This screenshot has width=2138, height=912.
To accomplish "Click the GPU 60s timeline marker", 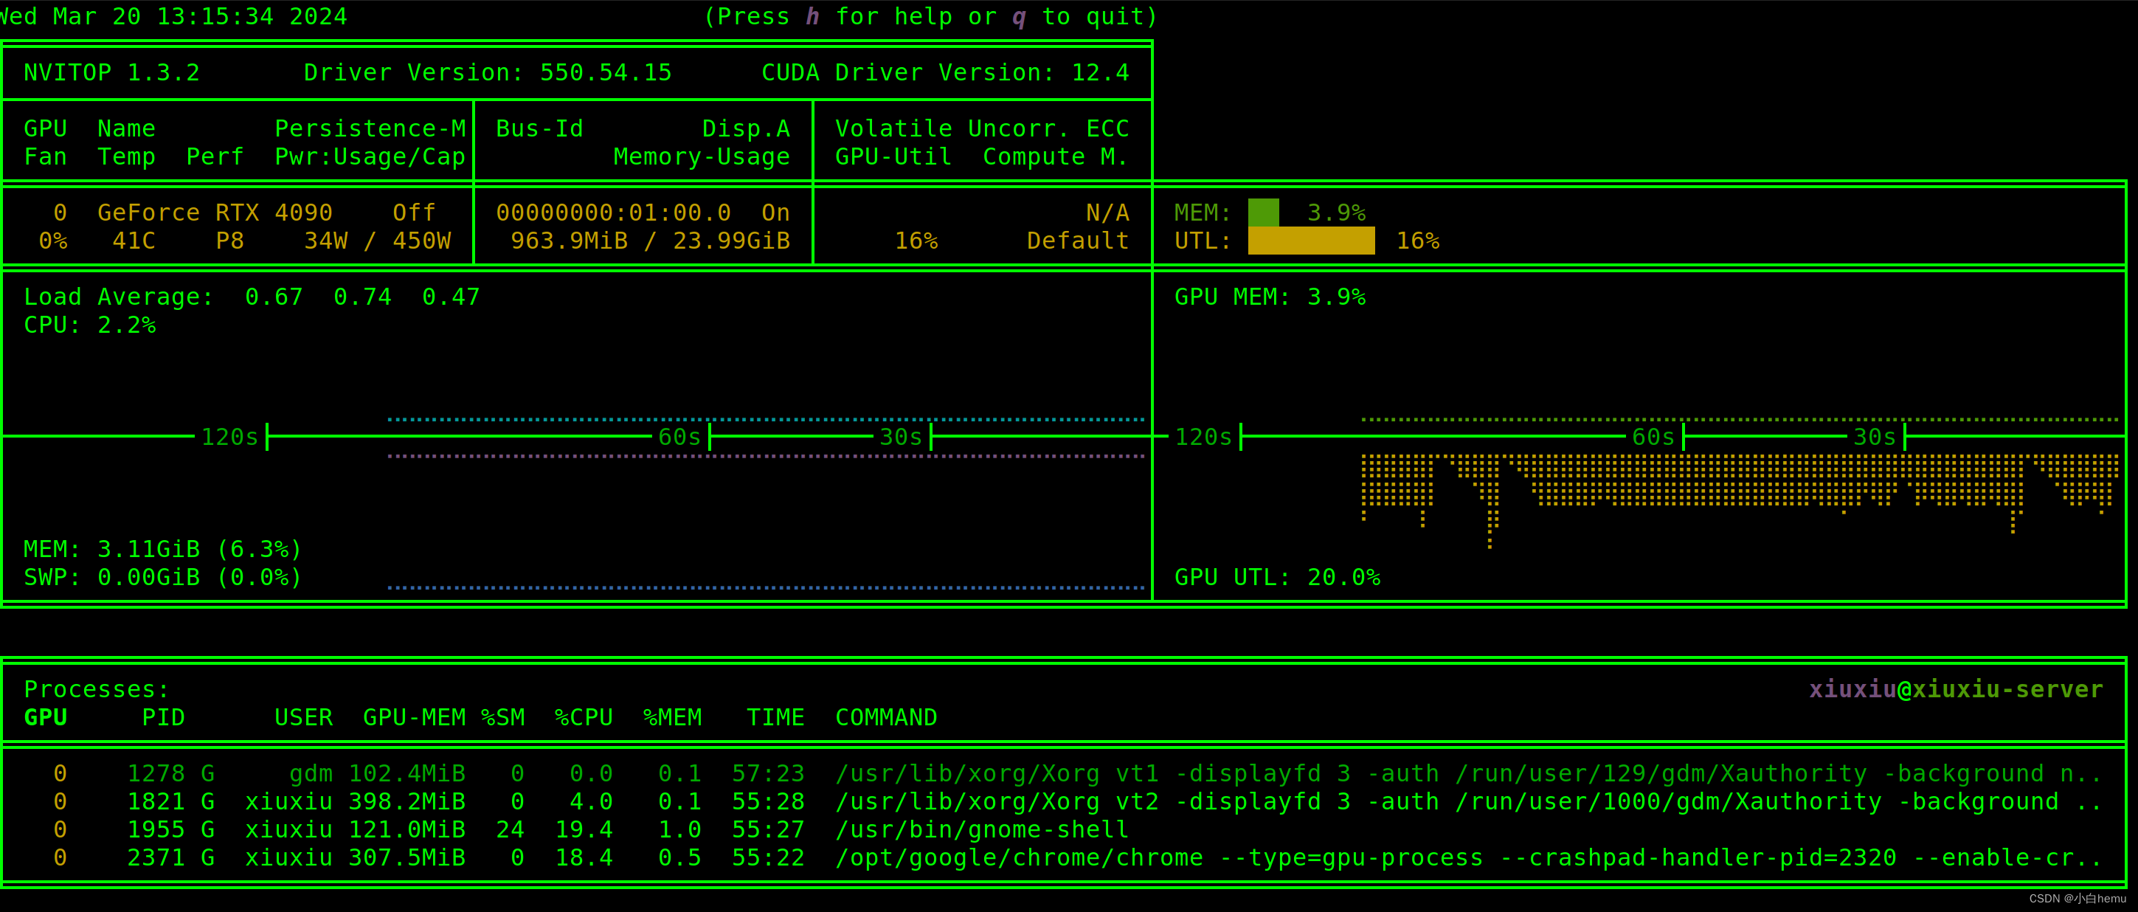I will click(x=1653, y=437).
